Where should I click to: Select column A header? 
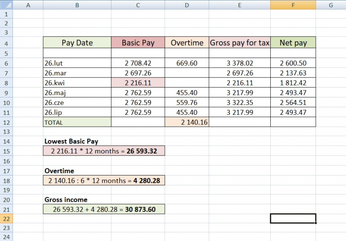pos(28,5)
